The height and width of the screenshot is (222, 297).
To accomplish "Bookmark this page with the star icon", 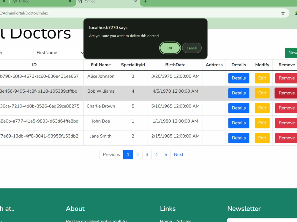I will pyautogui.click(x=283, y=13).
